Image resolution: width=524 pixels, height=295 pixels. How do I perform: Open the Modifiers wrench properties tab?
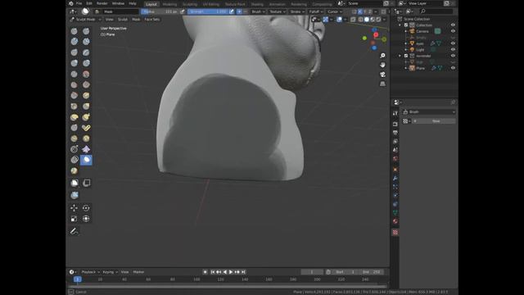pos(395,179)
